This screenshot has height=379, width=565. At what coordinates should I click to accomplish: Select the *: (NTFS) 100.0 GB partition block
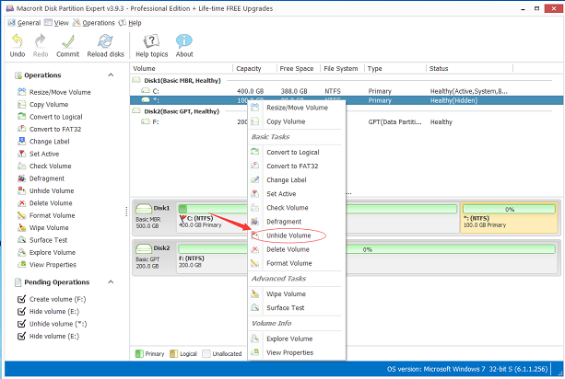[x=509, y=217]
